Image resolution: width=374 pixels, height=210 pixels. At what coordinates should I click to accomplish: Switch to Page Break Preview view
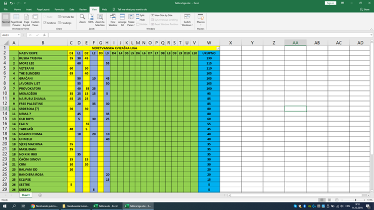[x=16, y=19]
